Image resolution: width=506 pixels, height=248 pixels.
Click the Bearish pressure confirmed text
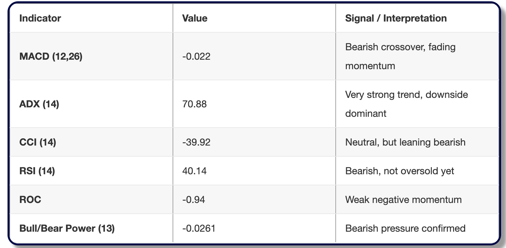405,228
